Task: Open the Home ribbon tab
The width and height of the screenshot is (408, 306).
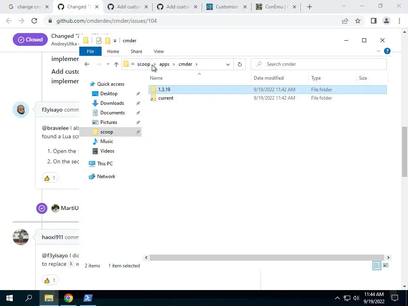Action: point(113,51)
